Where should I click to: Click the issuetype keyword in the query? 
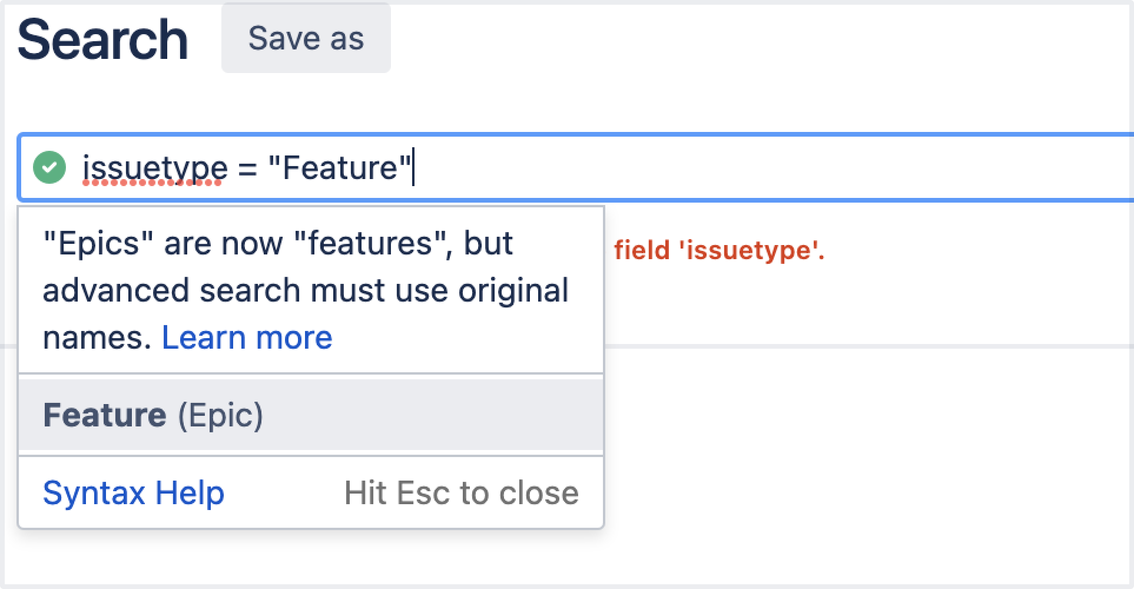click(155, 168)
